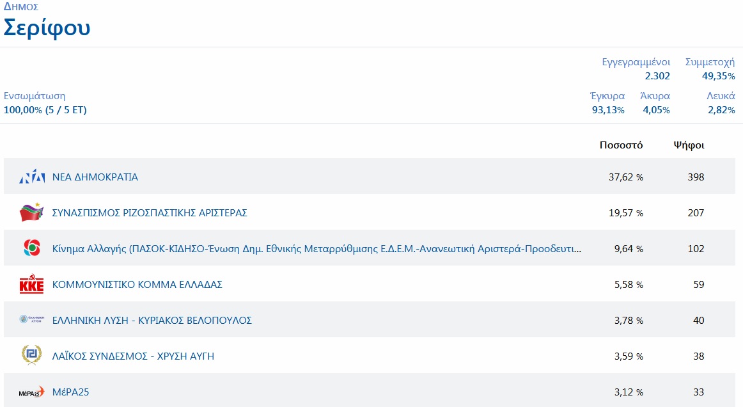Open ΣΥΝΑΣΠΙΣΜΟΣ ΡΙΖΟΣΠΑΣΤΙΚΗΣ ΑΡΙΣΤΕΡΑΣ link
The width and height of the screenshot is (743, 407).
150,212
